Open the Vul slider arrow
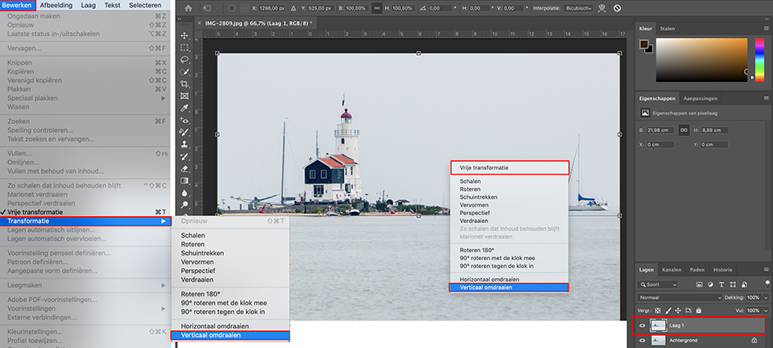 766,310
